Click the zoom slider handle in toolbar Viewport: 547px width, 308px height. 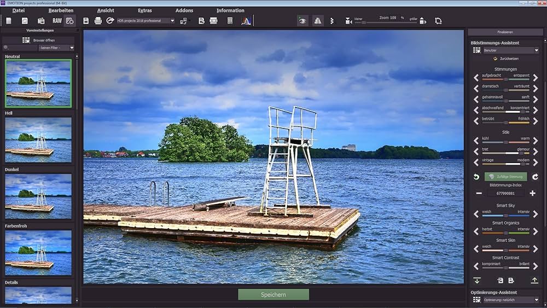tap(364, 22)
